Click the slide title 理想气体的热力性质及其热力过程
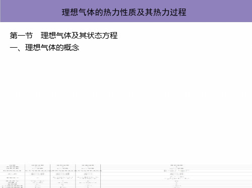 [124, 12]
